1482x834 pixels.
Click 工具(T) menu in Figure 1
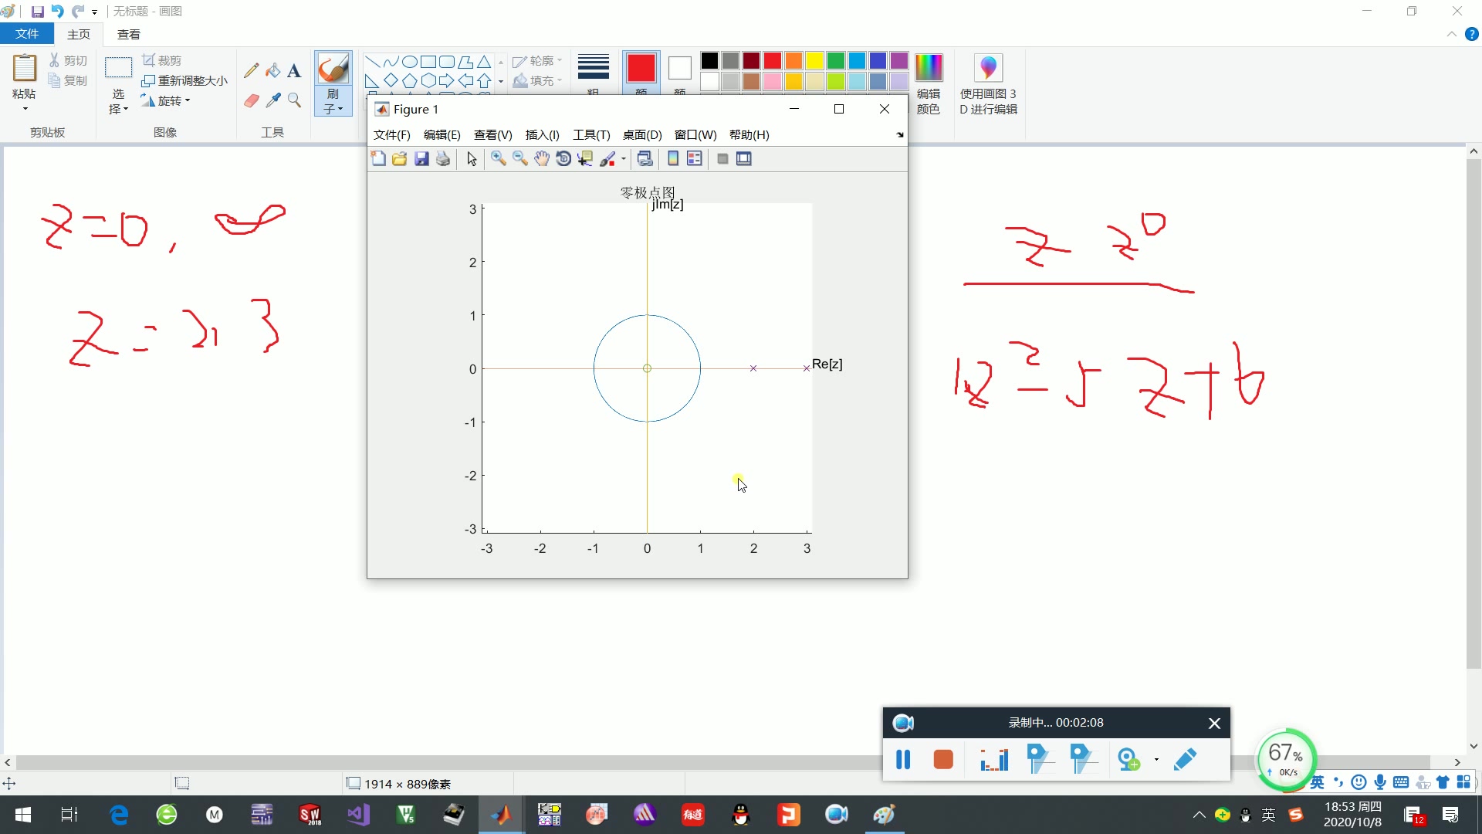point(590,134)
